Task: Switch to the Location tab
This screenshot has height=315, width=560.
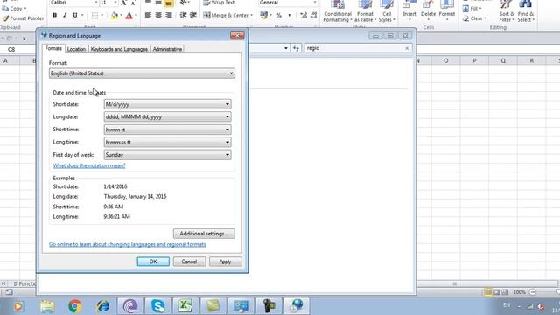Action: point(76,49)
